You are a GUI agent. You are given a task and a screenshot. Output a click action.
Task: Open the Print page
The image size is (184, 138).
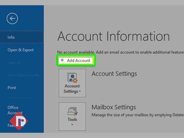[x=12, y=88]
